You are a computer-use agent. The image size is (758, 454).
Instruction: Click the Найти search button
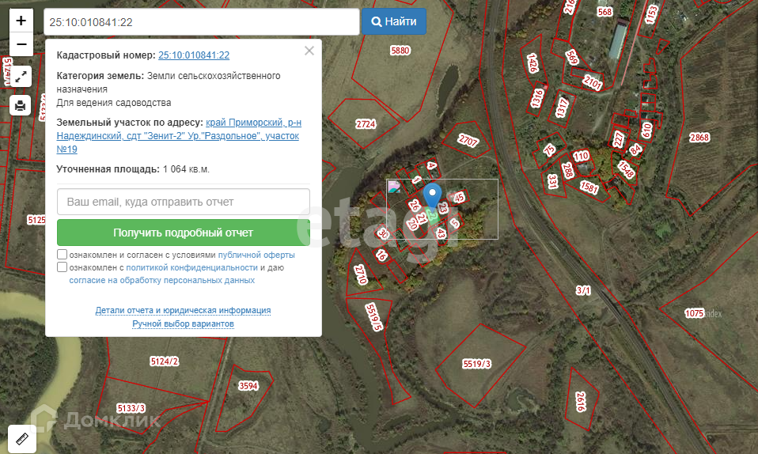(394, 22)
